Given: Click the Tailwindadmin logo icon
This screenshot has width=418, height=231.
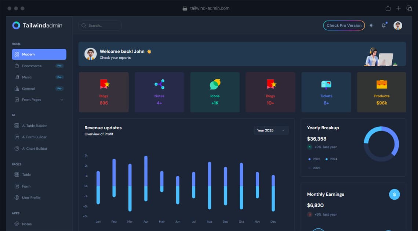Looking at the screenshot, I should [16, 25].
